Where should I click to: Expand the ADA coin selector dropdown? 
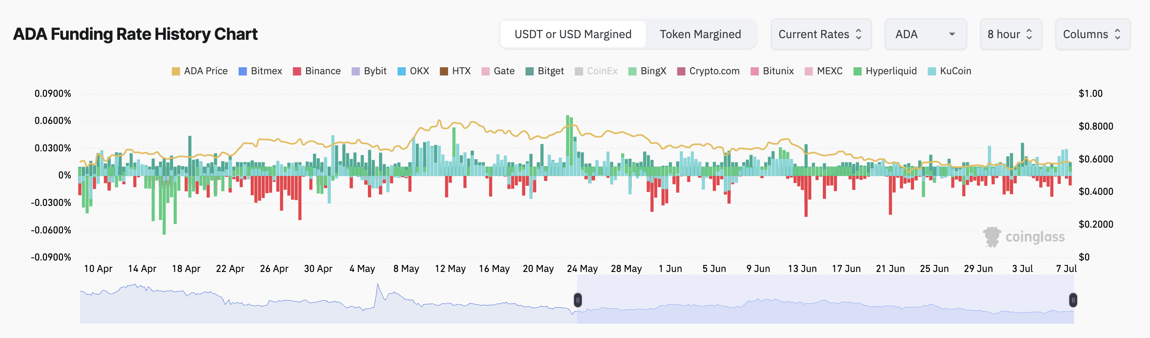(x=925, y=34)
